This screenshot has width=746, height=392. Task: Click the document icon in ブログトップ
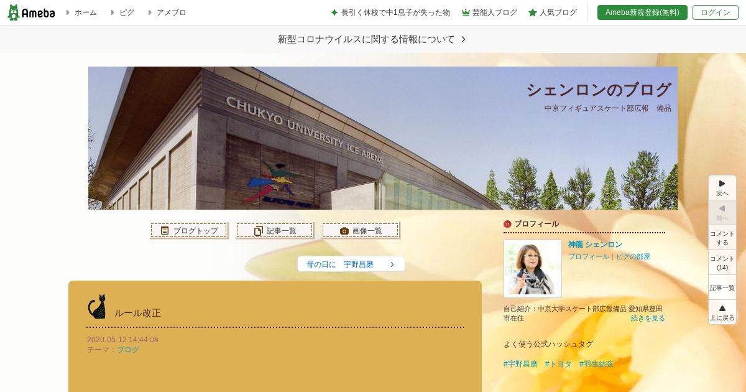coord(165,230)
